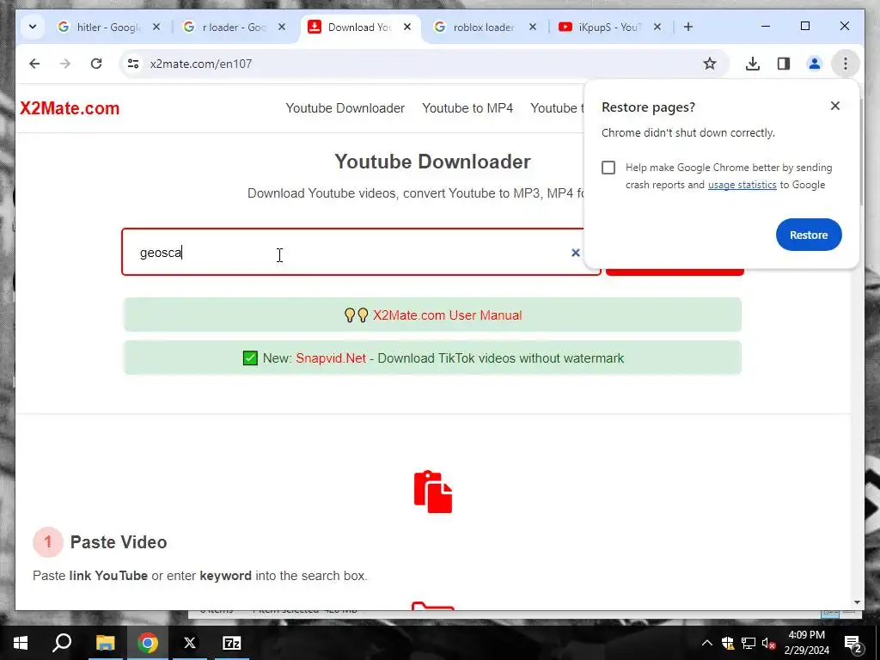Switch to the r loader Google tab
Image resolution: width=880 pixels, height=660 pixels.
(x=235, y=27)
